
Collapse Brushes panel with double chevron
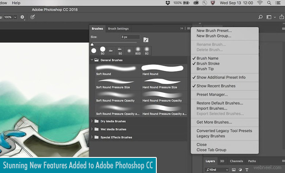(x=181, y=29)
